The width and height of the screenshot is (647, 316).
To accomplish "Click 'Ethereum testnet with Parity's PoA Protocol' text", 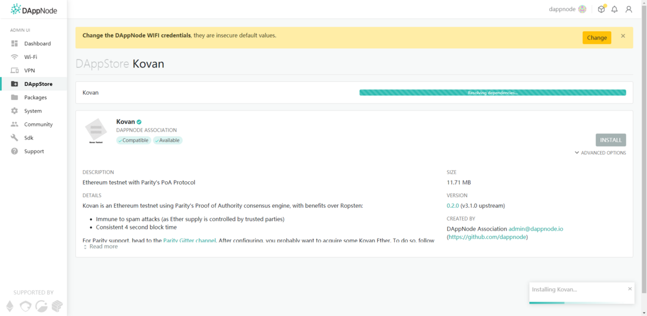I will (x=138, y=182).
